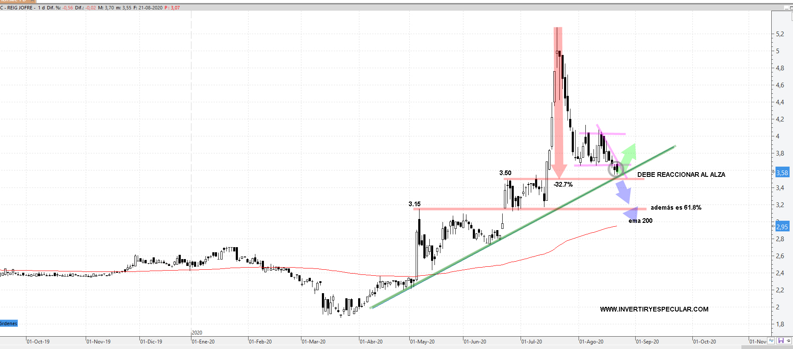Image resolution: width=793 pixels, height=349 pixels.
Task: Close the orange chart tab
Action: point(32,1)
